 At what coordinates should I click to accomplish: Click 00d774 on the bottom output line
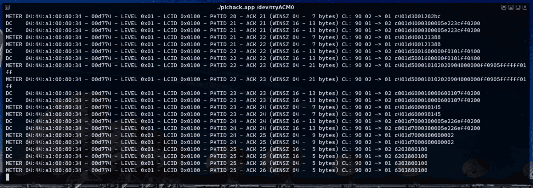(98, 171)
